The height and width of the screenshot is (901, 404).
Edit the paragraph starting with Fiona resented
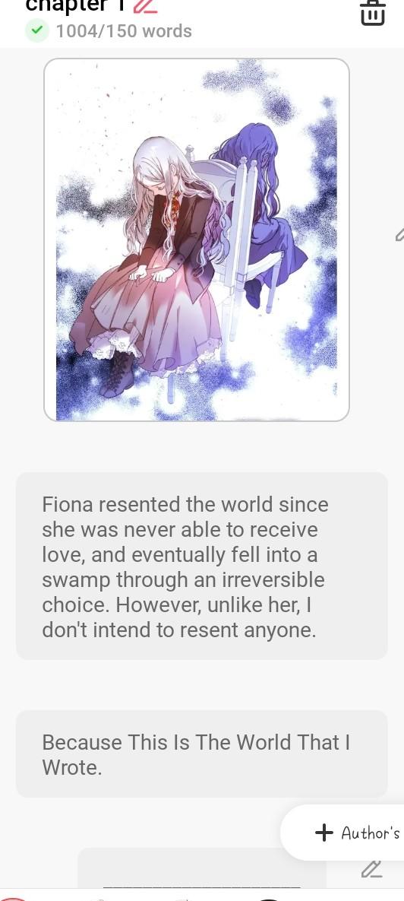point(202,566)
